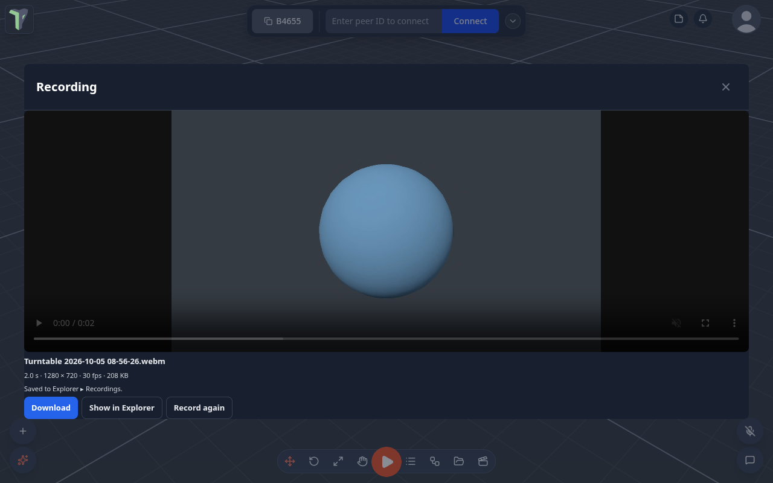The width and height of the screenshot is (773, 483).
Task: Open the sparkle AI assistant button
Action: point(23,460)
